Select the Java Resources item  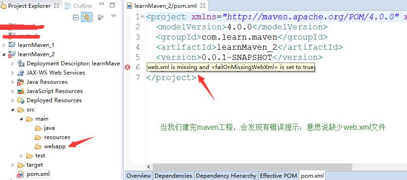[47, 82]
